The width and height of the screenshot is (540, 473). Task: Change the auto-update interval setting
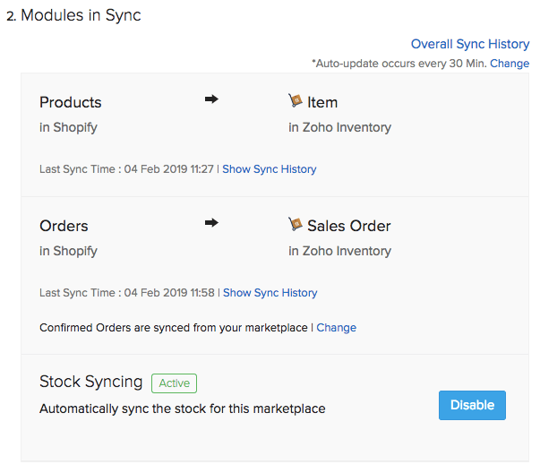coord(510,64)
